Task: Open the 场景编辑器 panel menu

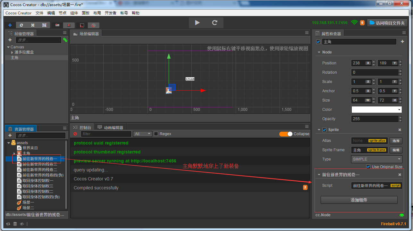Action: [x=307, y=33]
